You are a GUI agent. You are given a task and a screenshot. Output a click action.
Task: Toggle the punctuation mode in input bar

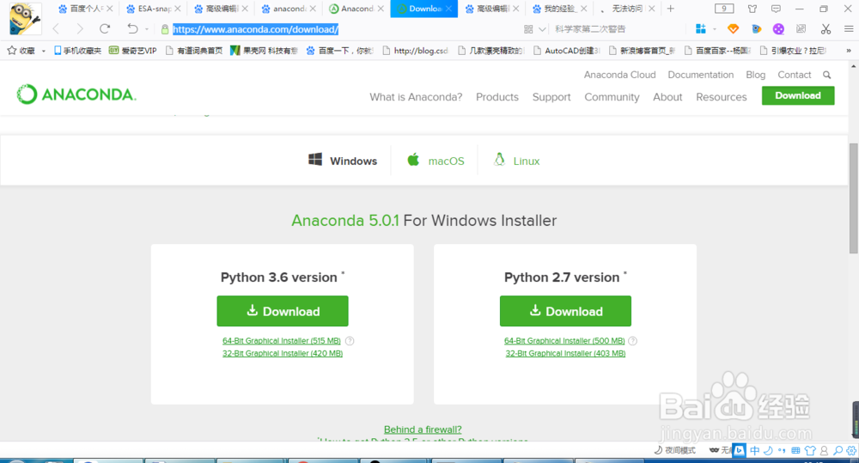(x=782, y=450)
